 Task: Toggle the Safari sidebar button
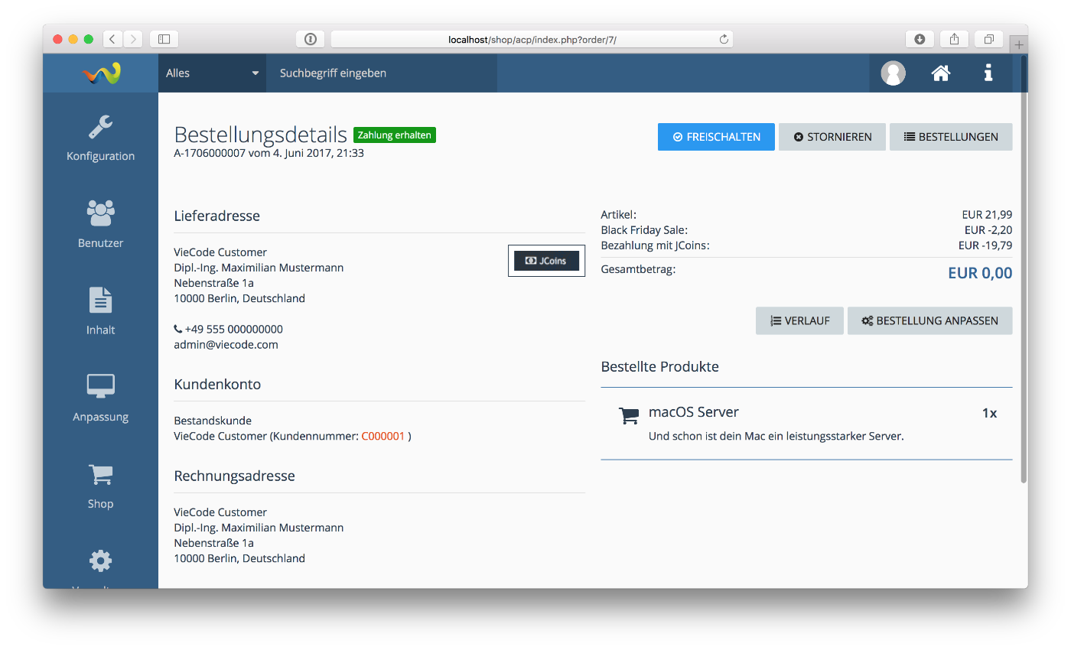164,39
